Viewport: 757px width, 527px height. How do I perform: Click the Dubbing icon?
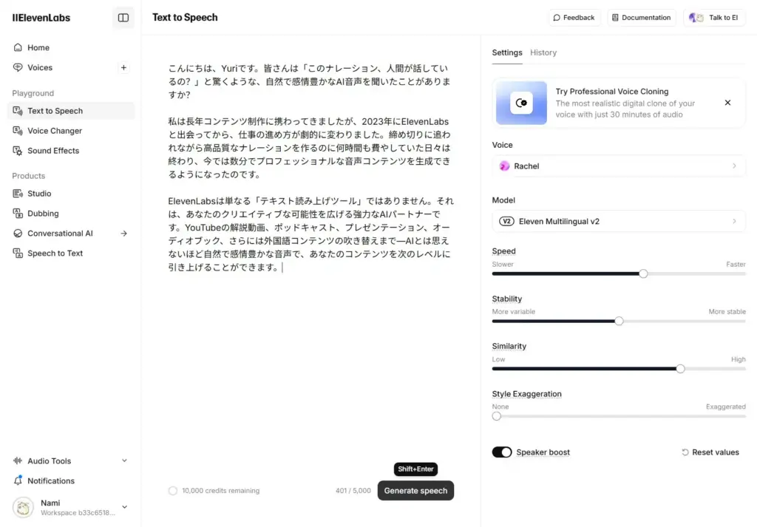point(18,214)
